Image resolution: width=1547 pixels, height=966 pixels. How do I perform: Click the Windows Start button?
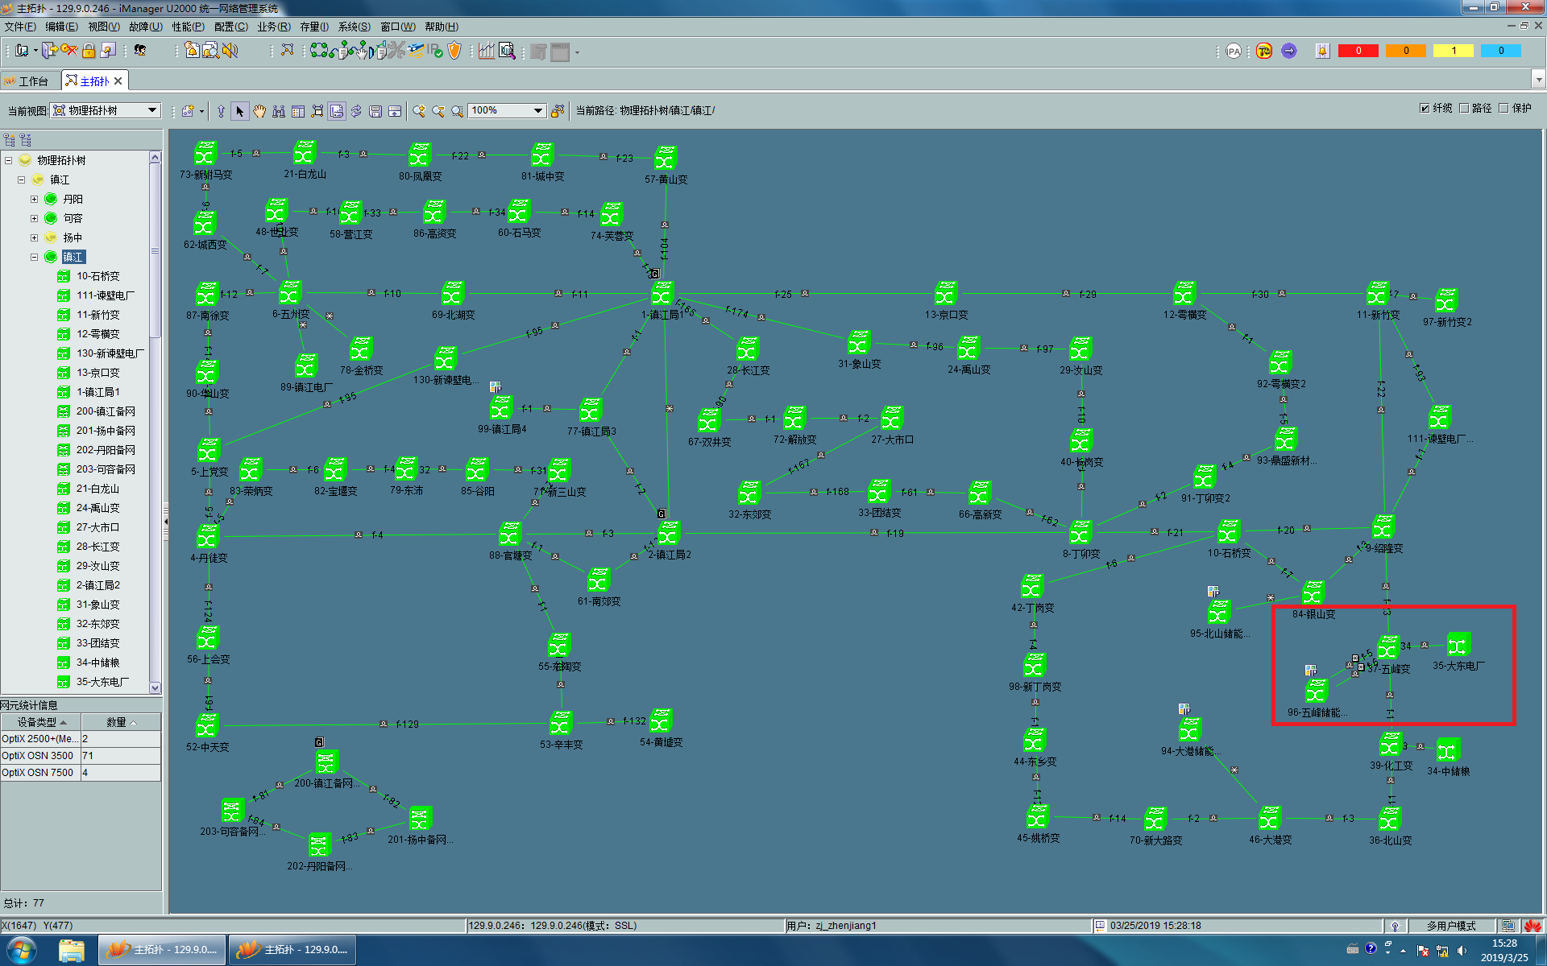pos(20,950)
